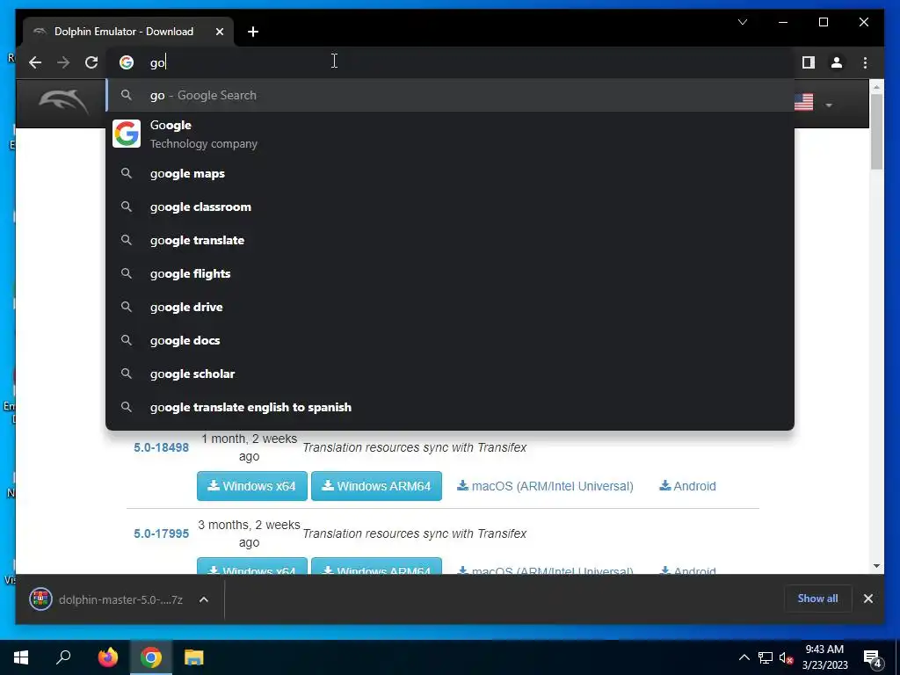Click the Dolphin logo on the website header
Image resolution: width=900 pixels, height=675 pixels.
click(x=63, y=102)
